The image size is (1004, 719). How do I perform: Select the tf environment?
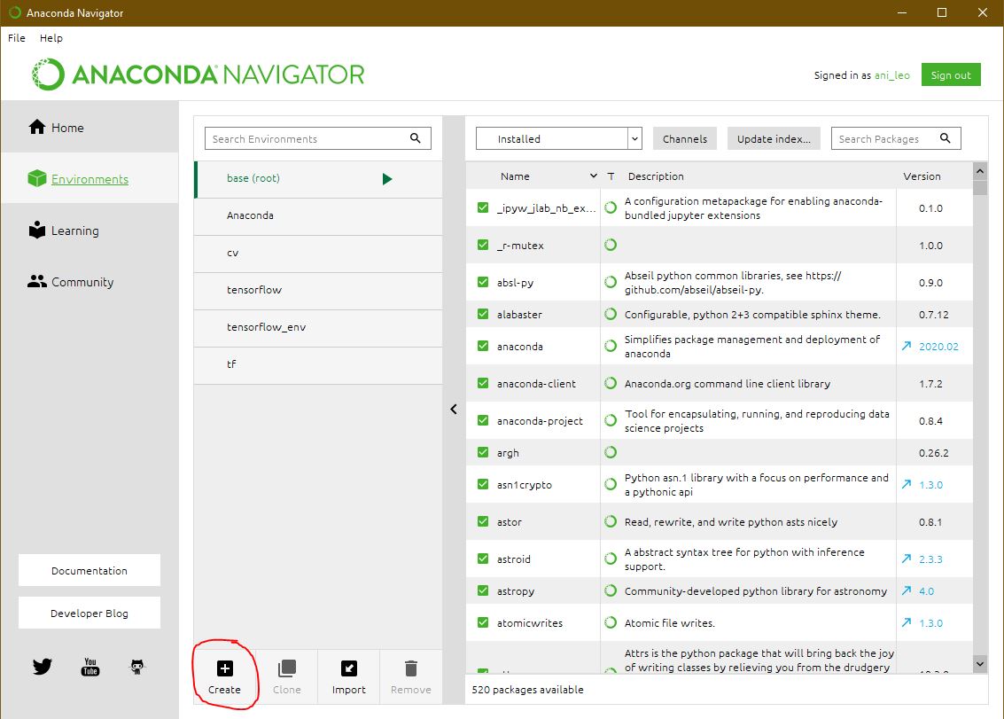[318, 364]
